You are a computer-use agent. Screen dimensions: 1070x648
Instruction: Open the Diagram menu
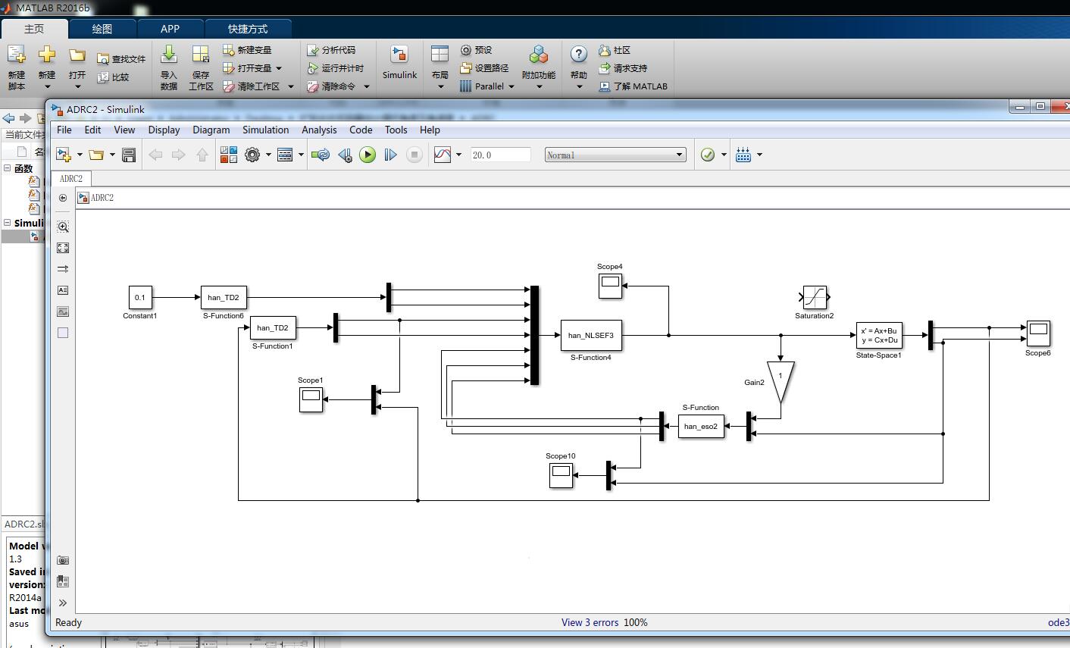(x=211, y=130)
